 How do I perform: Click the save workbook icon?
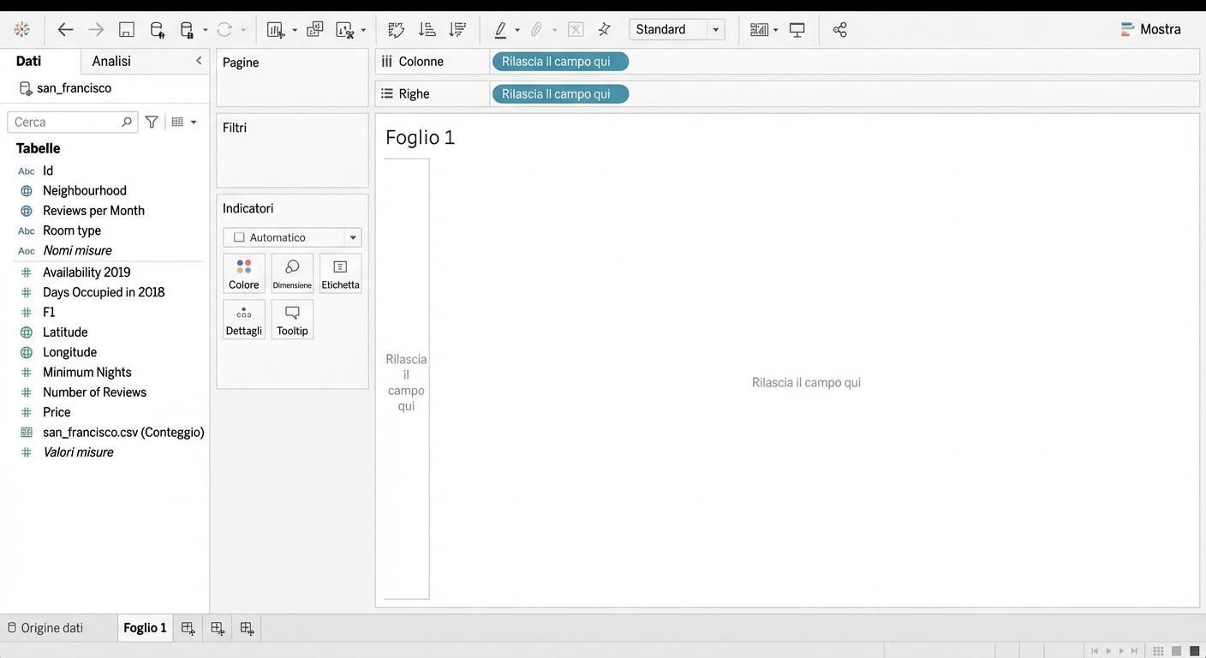tap(127, 30)
